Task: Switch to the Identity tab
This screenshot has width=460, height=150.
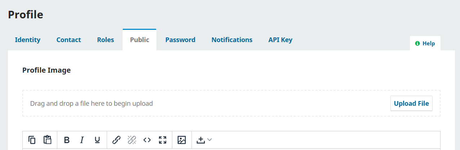Action: [x=28, y=40]
